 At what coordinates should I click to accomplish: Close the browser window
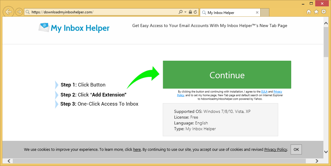(322, 3)
